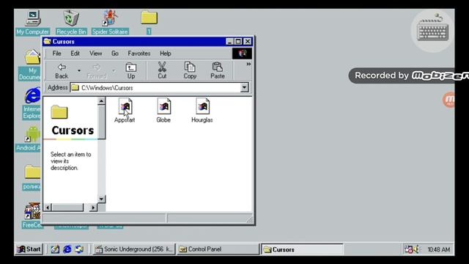Open Back button history dropdown arrow
The width and height of the screenshot is (469, 264).
click(79, 71)
